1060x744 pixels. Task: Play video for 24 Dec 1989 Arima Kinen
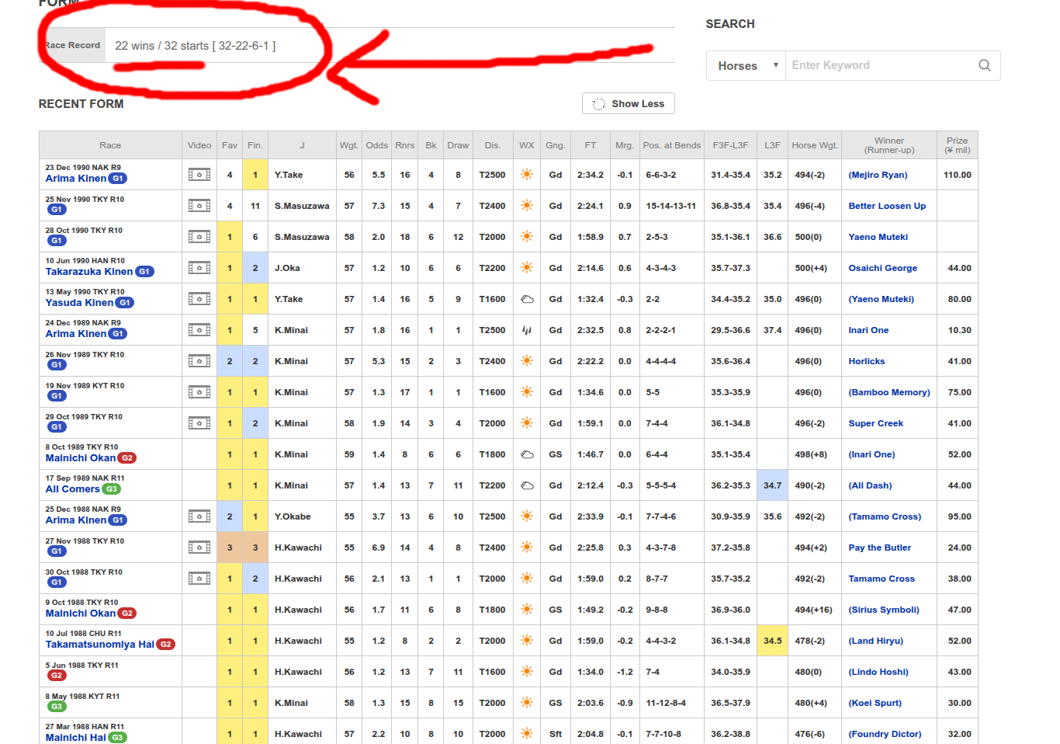[x=199, y=330]
